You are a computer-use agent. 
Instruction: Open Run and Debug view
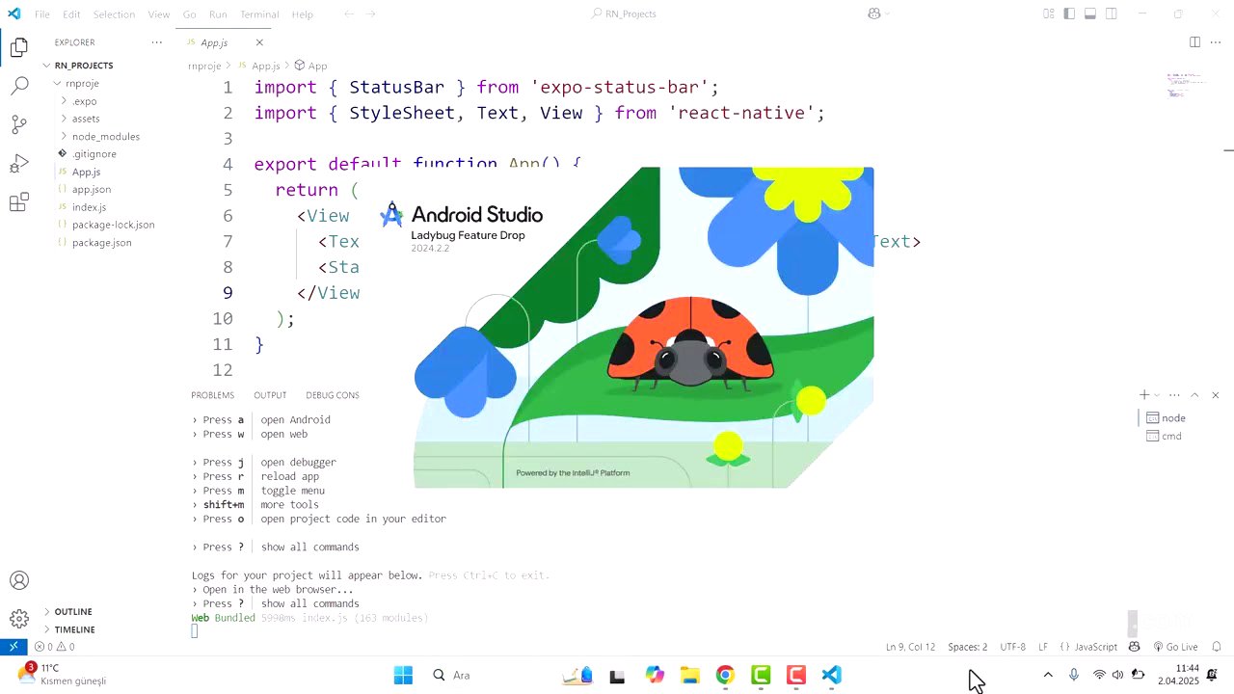(x=19, y=164)
